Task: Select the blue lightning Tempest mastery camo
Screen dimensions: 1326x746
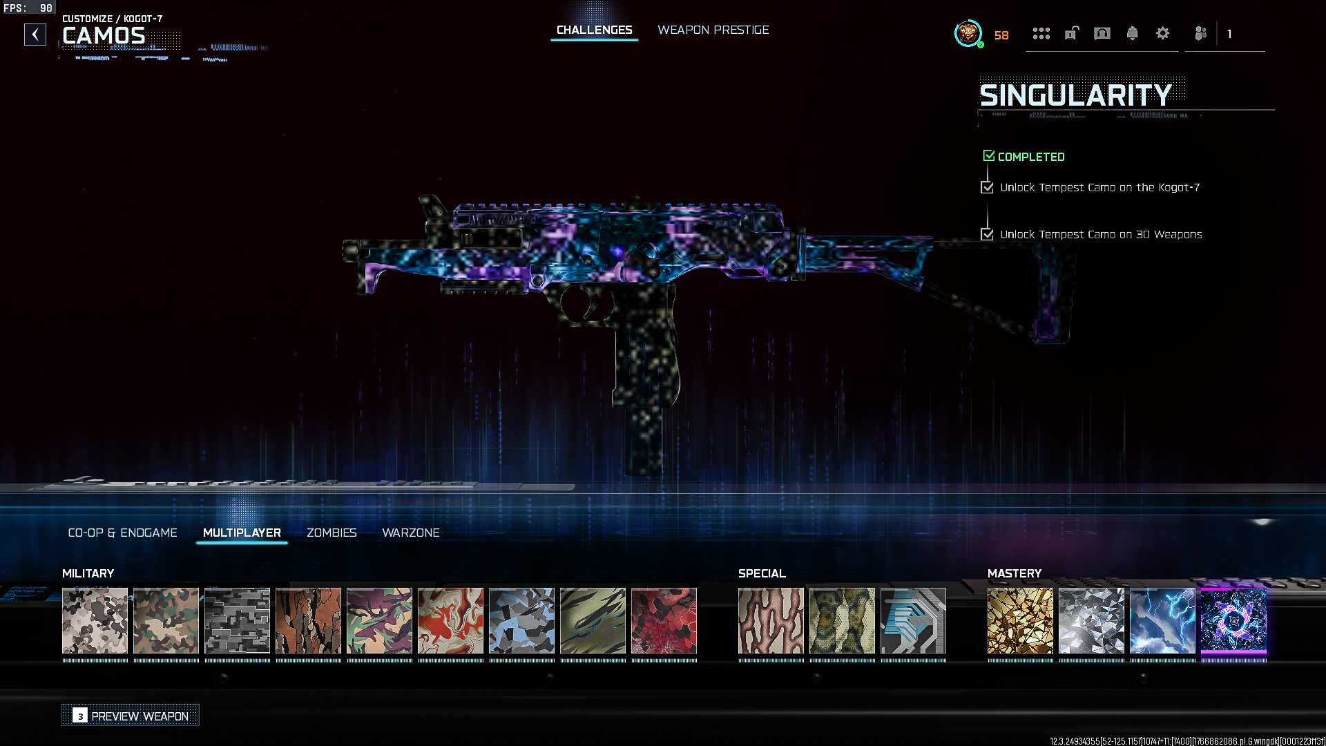Action: click(x=1163, y=621)
